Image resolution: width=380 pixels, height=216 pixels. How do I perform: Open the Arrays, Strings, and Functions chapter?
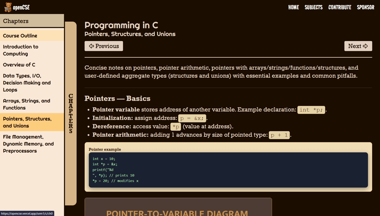pyautogui.click(x=26, y=104)
